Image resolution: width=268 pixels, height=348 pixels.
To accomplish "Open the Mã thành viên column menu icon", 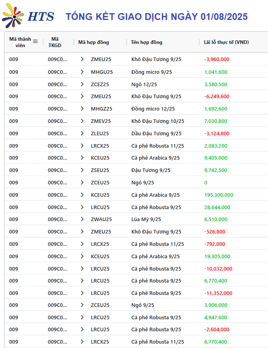I will [35, 41].
